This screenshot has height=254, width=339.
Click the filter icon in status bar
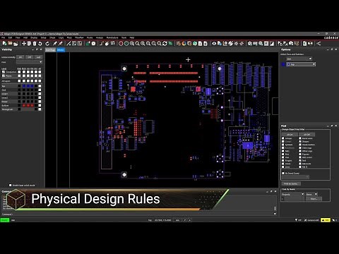coord(296,220)
